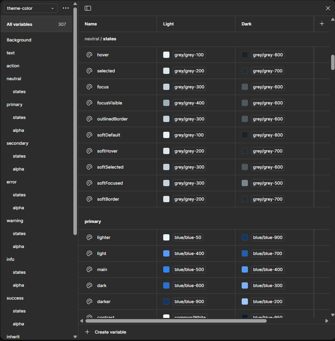Click the palette icon beside light variable
The image size is (335, 341).
(89, 253)
